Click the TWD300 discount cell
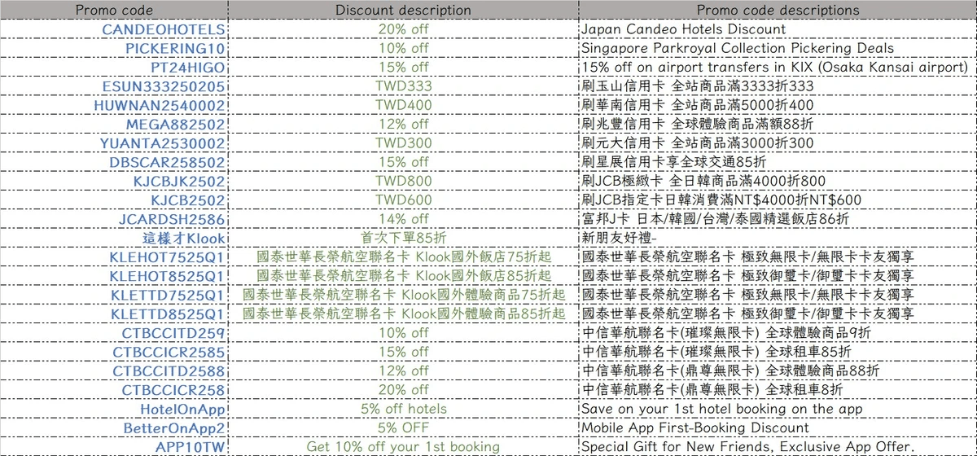 click(x=403, y=143)
